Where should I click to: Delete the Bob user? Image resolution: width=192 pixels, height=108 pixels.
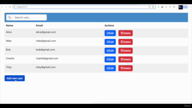pos(125,51)
